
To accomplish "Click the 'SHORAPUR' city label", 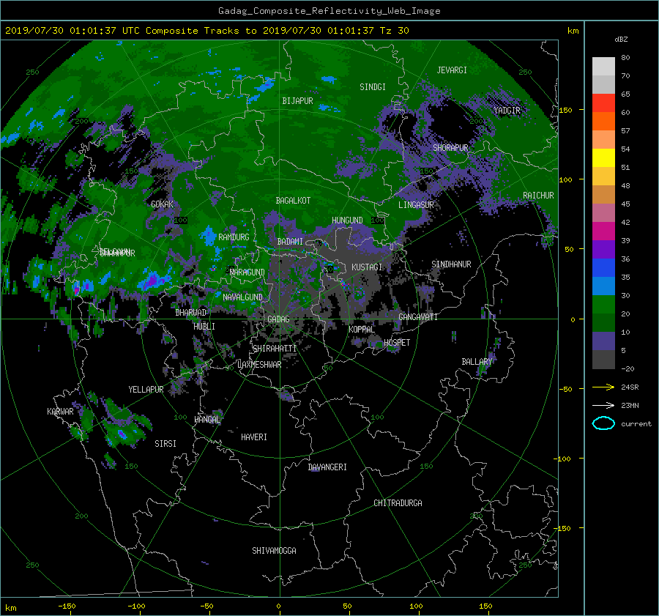I will coord(450,148).
